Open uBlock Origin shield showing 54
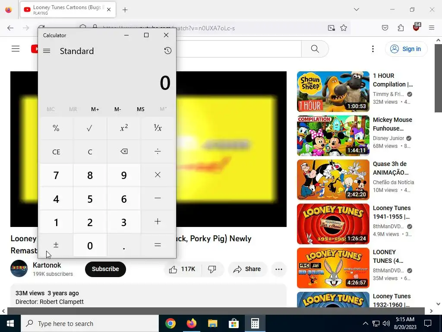Viewport: 442px width, 332px height. pyautogui.click(x=417, y=27)
